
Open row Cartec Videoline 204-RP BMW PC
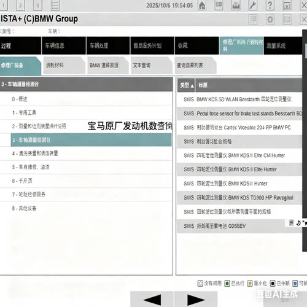pyautogui.click(x=239, y=128)
